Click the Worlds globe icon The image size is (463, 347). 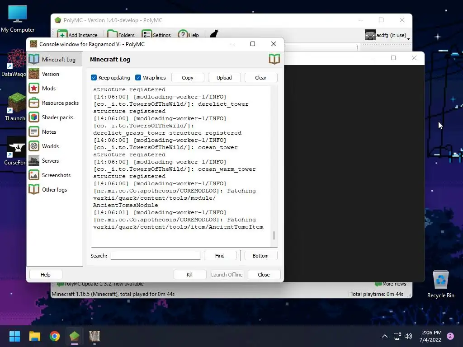pos(34,146)
